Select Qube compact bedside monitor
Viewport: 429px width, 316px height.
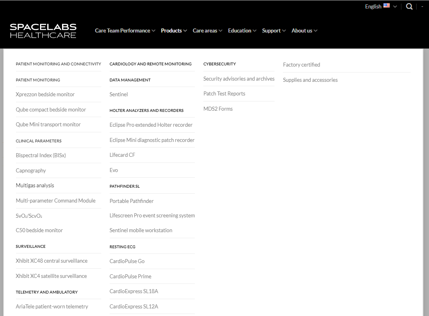tap(51, 109)
